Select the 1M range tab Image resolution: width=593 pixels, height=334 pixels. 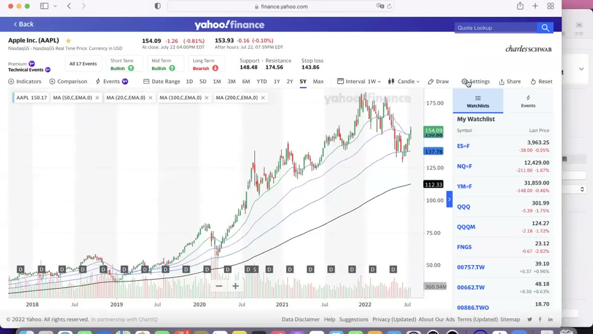[217, 81]
